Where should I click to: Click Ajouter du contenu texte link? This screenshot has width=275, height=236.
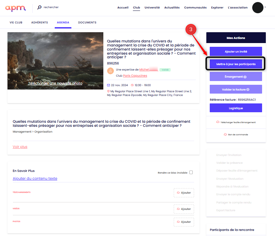click(x=35, y=178)
